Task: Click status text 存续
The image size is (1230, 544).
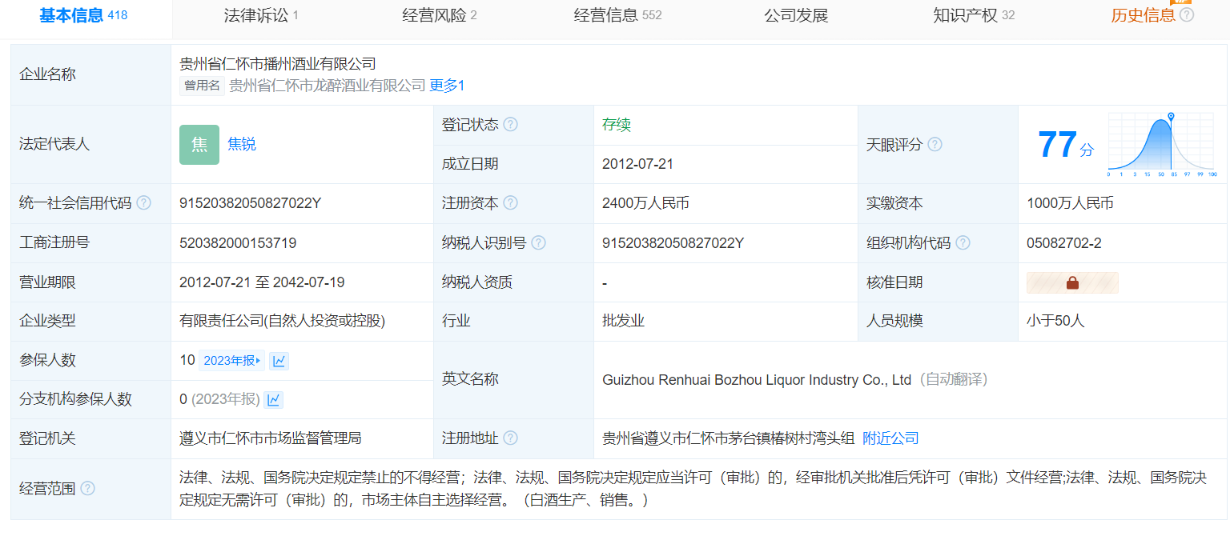Action: (617, 125)
